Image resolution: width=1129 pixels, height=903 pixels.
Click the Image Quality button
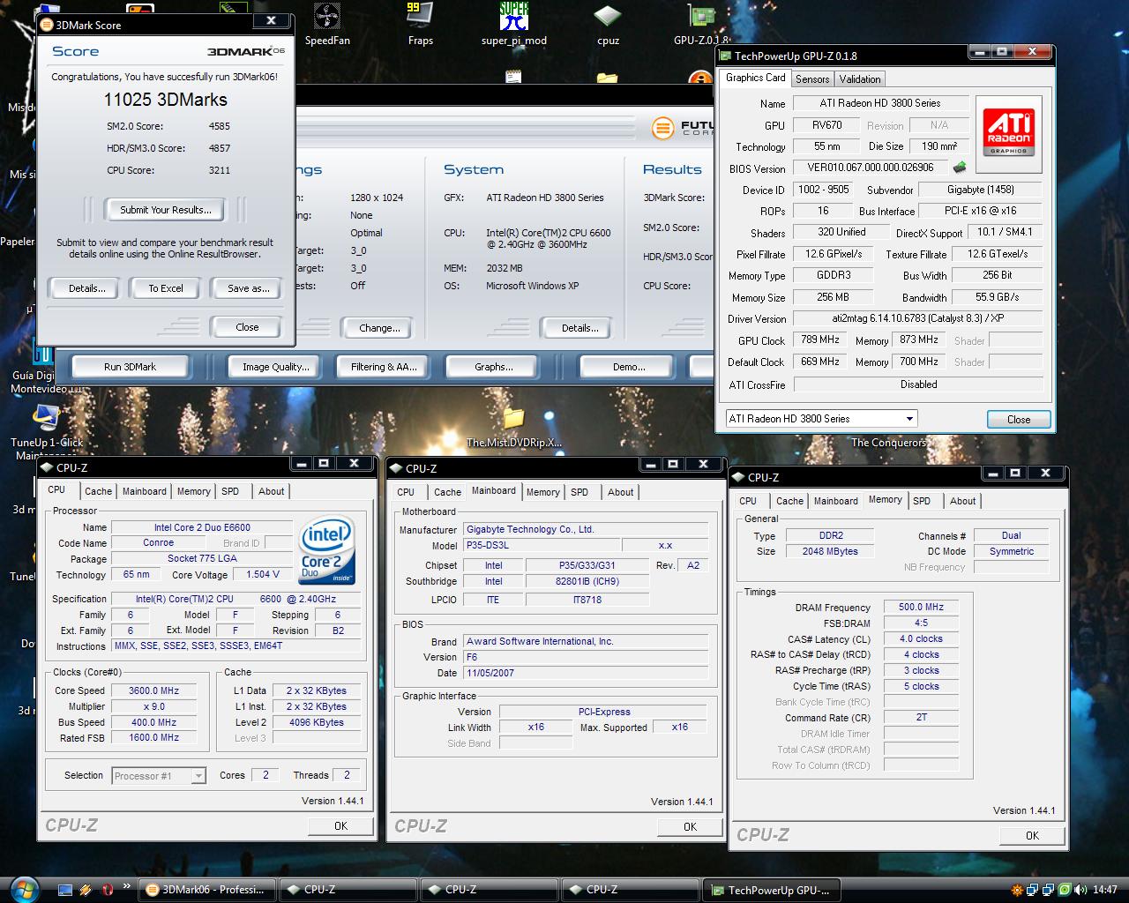(x=275, y=367)
